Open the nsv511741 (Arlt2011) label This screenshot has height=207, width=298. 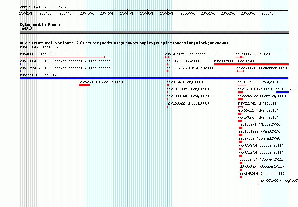click(258, 103)
